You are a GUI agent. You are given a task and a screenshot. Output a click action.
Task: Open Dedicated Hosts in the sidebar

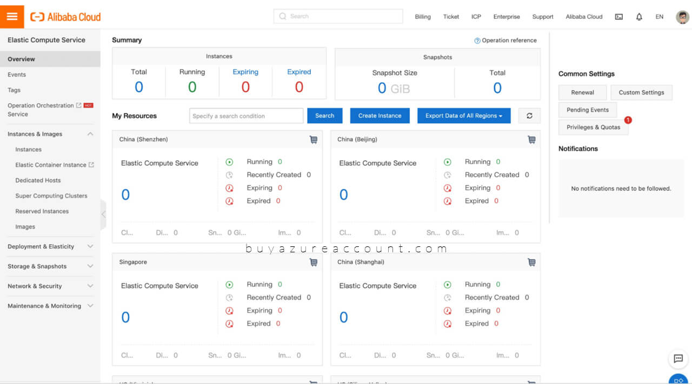38,180
